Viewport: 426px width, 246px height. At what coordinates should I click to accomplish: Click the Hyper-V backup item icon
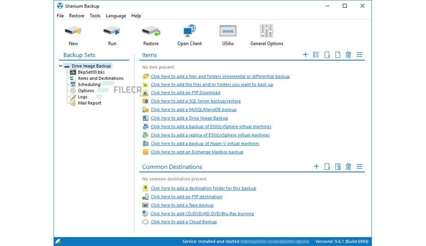click(x=145, y=143)
